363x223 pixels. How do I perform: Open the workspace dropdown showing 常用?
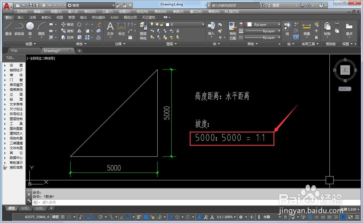pos(91,5)
